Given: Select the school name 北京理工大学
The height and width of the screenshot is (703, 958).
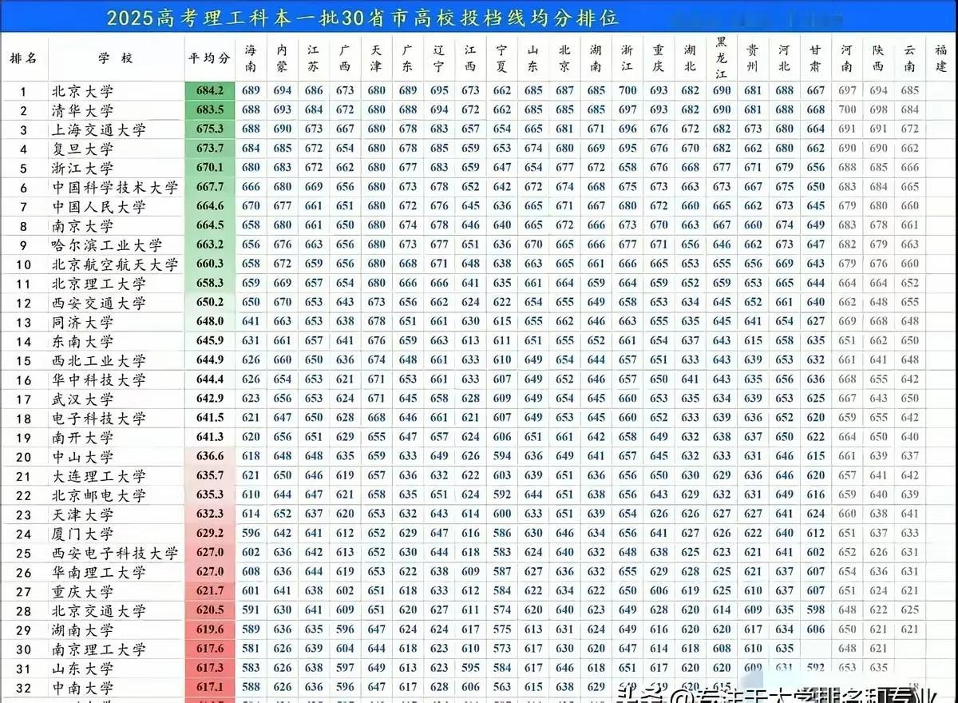Looking at the screenshot, I should click(98, 284).
